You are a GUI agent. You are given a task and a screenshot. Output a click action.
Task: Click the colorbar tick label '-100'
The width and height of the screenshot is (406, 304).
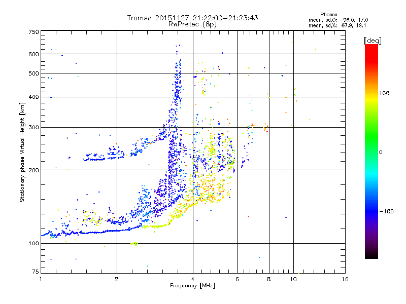386,211
